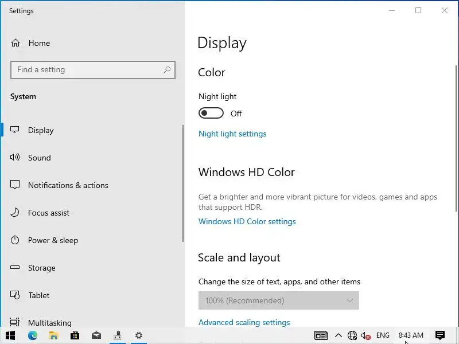Image resolution: width=459 pixels, height=344 pixels.
Task: Click the Storage drive icon
Action: pos(15,267)
